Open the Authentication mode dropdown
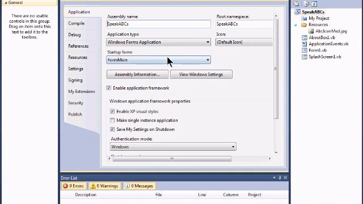363x204 pixels. (x=173, y=147)
